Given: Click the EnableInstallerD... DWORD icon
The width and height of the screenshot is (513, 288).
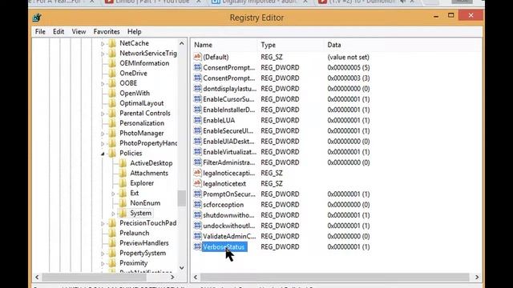Looking at the screenshot, I should [x=197, y=110].
